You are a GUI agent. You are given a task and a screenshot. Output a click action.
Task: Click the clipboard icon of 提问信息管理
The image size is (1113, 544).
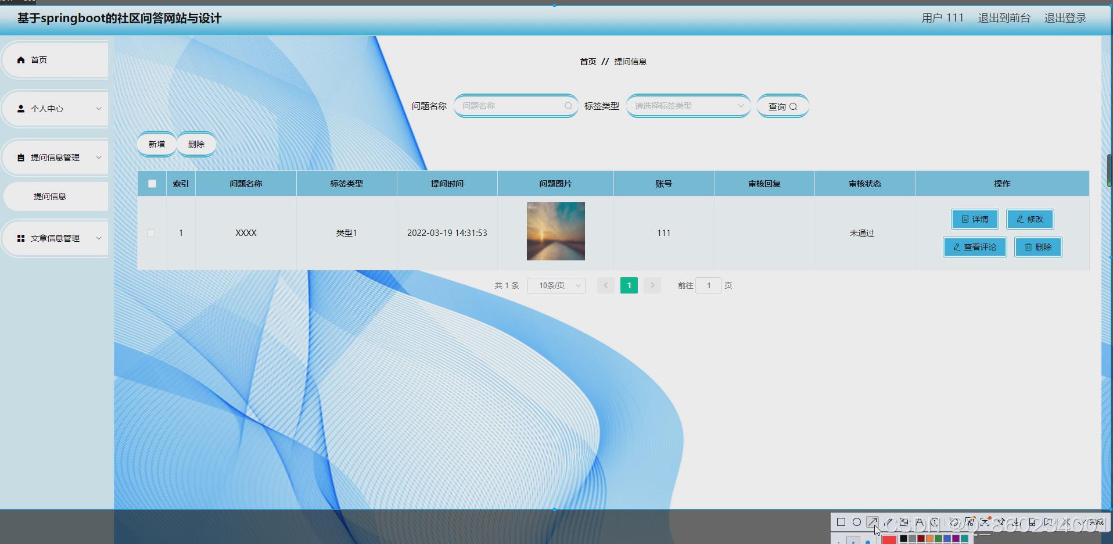[21, 158]
